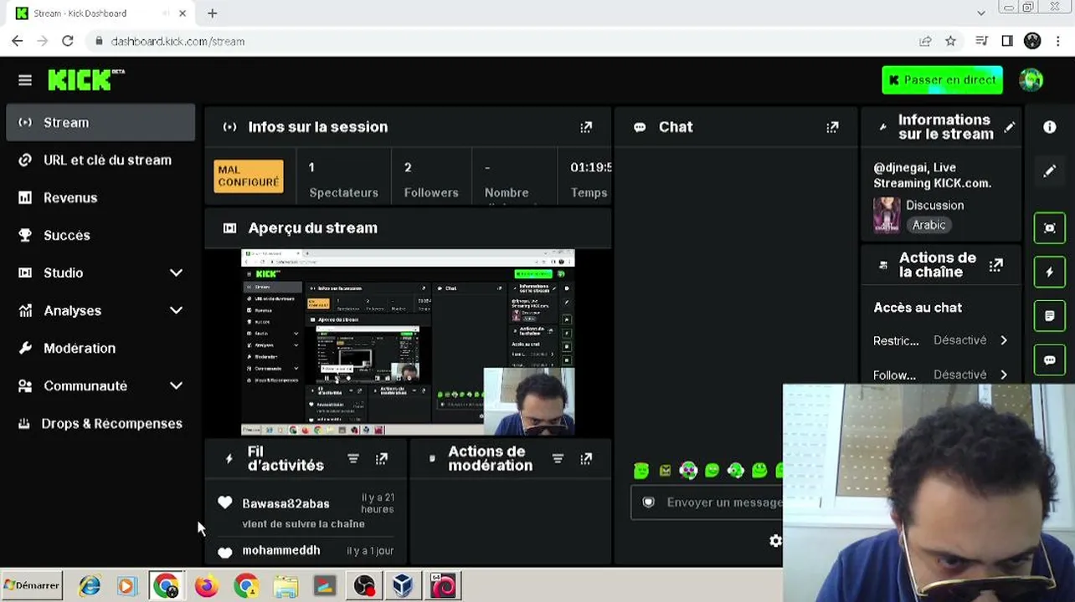Pick the first green emote in chat

pyautogui.click(x=641, y=471)
